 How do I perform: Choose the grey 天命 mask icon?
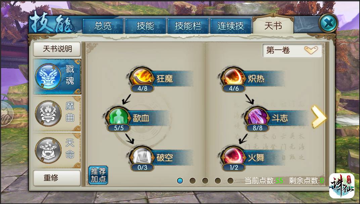click(48, 150)
